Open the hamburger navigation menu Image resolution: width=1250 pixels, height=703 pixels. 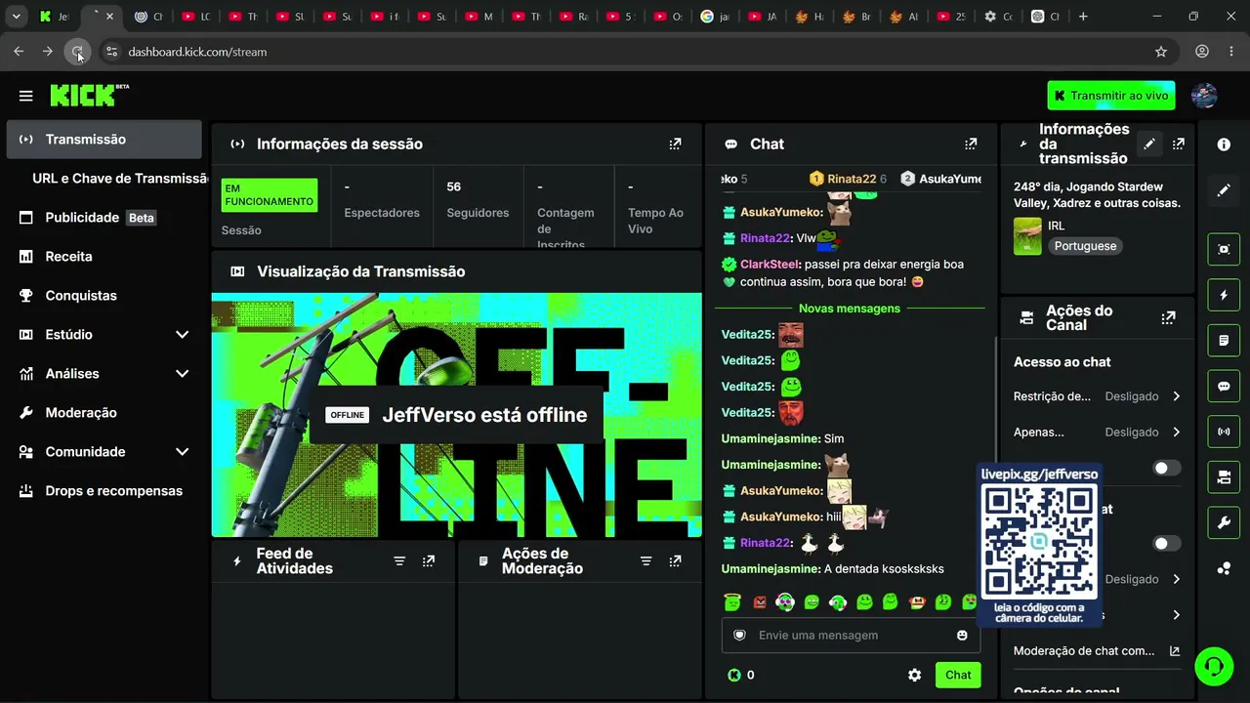click(26, 96)
